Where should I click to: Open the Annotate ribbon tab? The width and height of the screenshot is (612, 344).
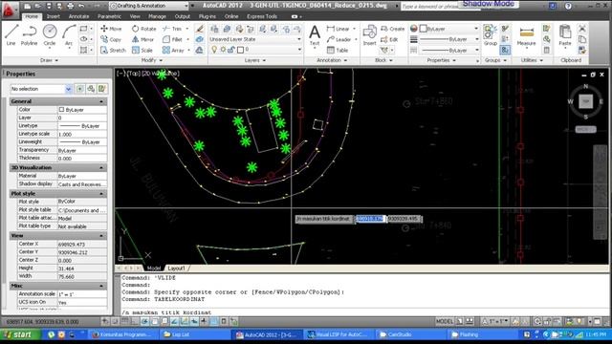78,16
